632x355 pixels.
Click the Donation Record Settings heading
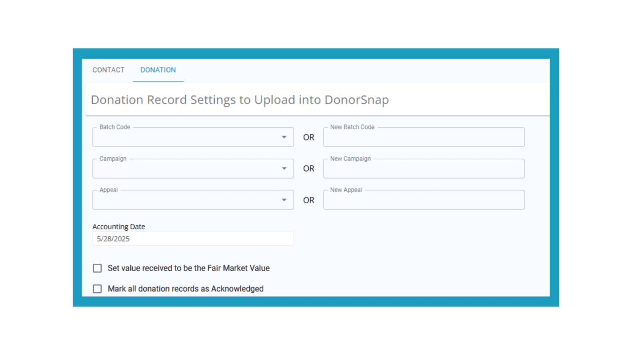[x=239, y=100]
